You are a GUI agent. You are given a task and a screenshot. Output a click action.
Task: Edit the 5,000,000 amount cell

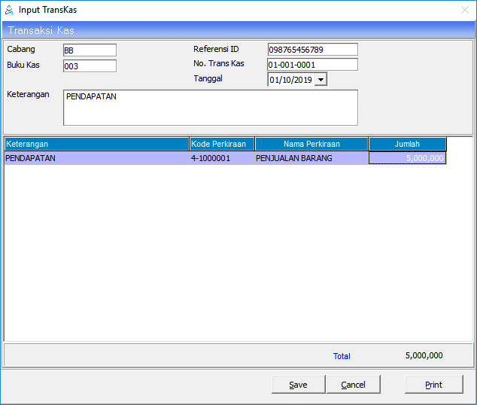(x=407, y=158)
